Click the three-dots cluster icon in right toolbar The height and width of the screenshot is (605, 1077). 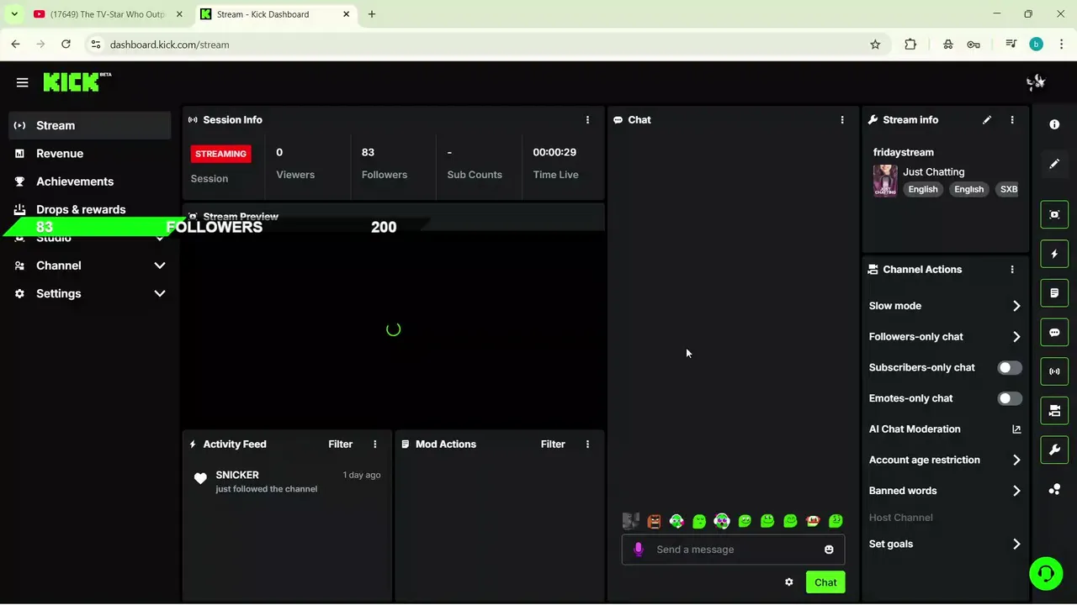click(1054, 489)
